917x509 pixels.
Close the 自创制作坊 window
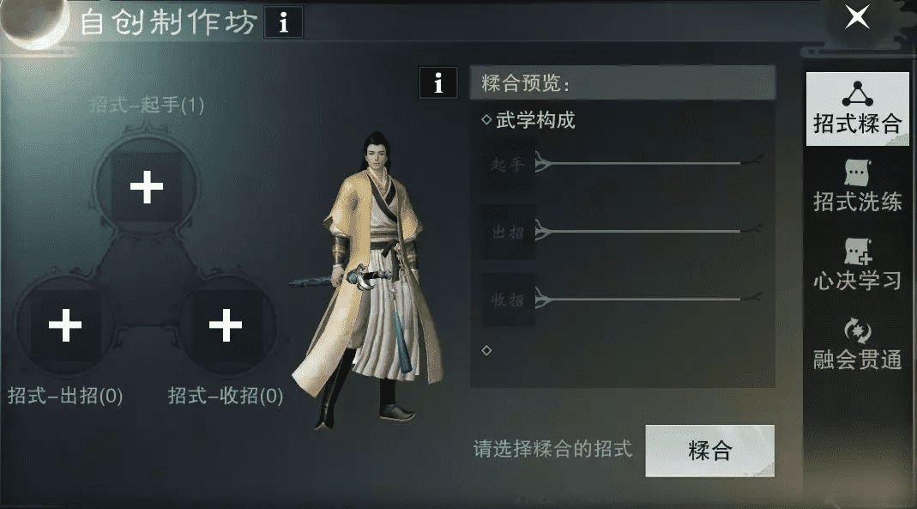tap(857, 17)
